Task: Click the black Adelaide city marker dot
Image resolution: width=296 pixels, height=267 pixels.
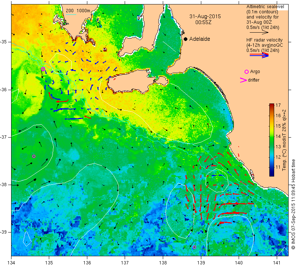Action: pyautogui.click(x=186, y=39)
